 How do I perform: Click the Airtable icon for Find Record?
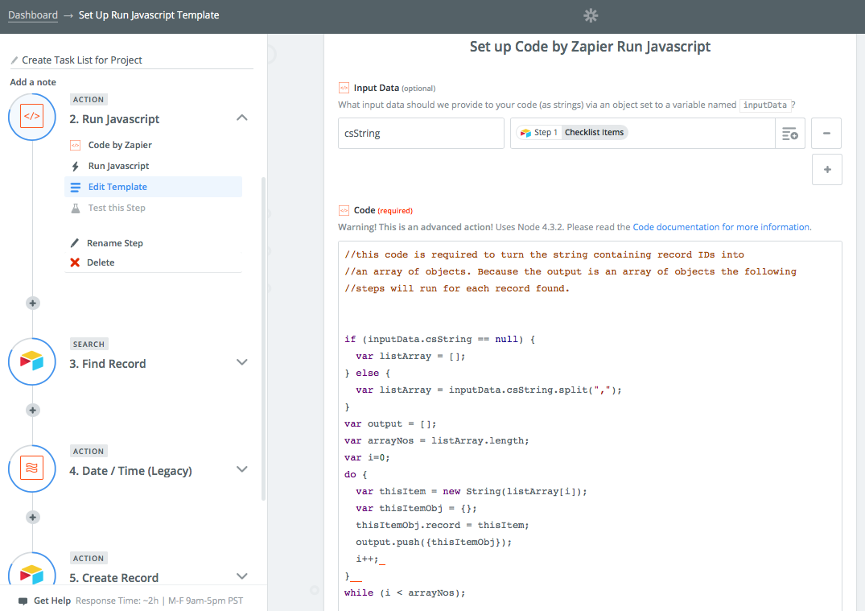(32, 361)
